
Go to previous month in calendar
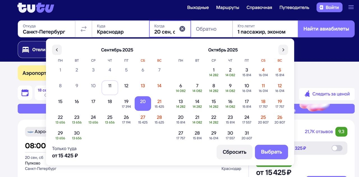pyautogui.click(x=57, y=50)
